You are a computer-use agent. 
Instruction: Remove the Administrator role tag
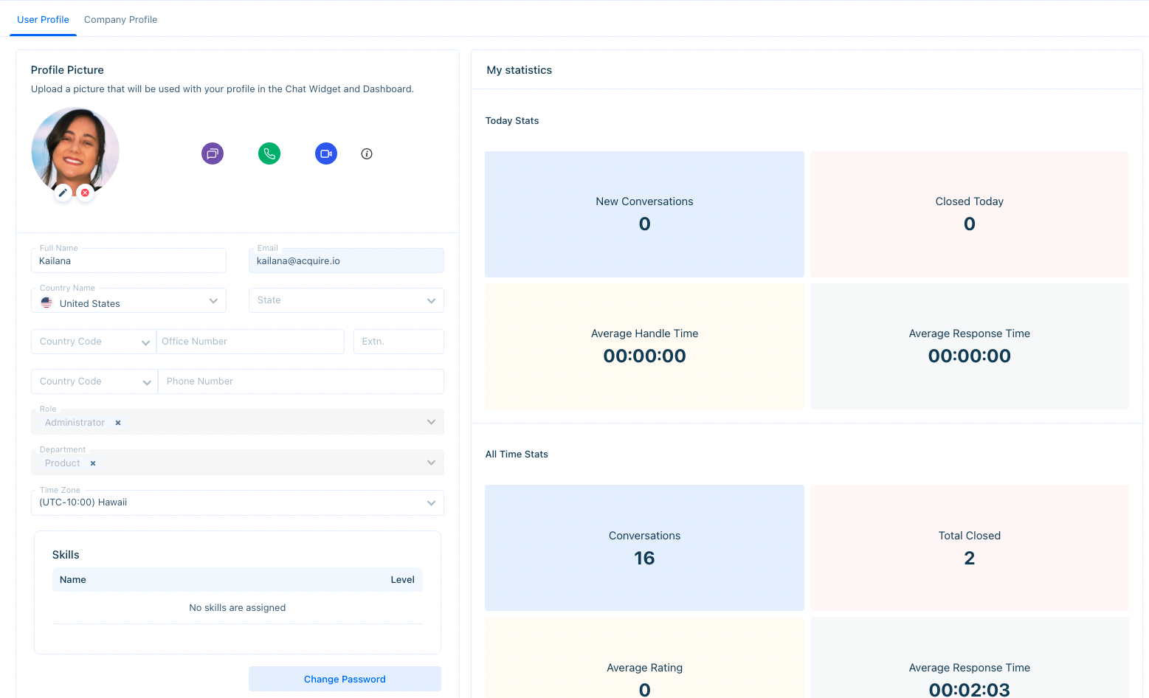point(118,423)
